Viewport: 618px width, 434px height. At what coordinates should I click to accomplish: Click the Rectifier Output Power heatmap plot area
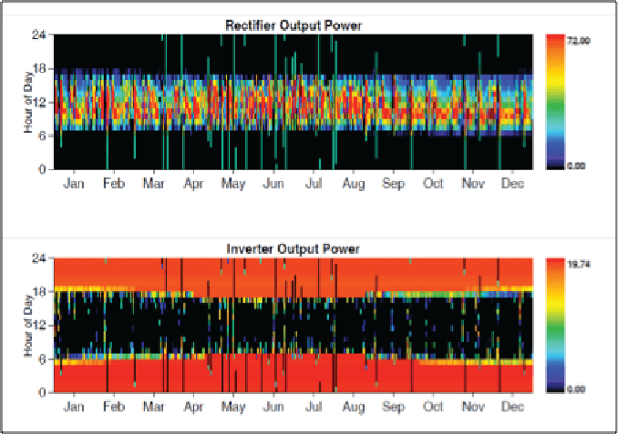pos(294,102)
